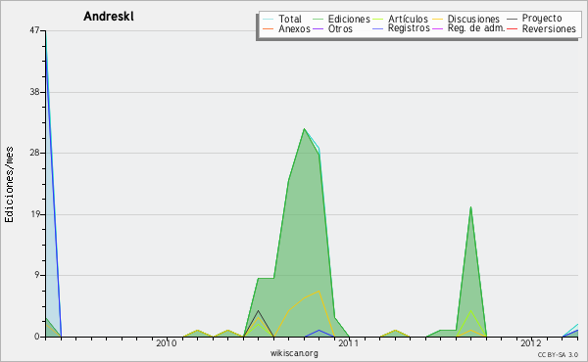Click the red Reversiones legend line swatch
588x362 pixels.
click(x=512, y=28)
